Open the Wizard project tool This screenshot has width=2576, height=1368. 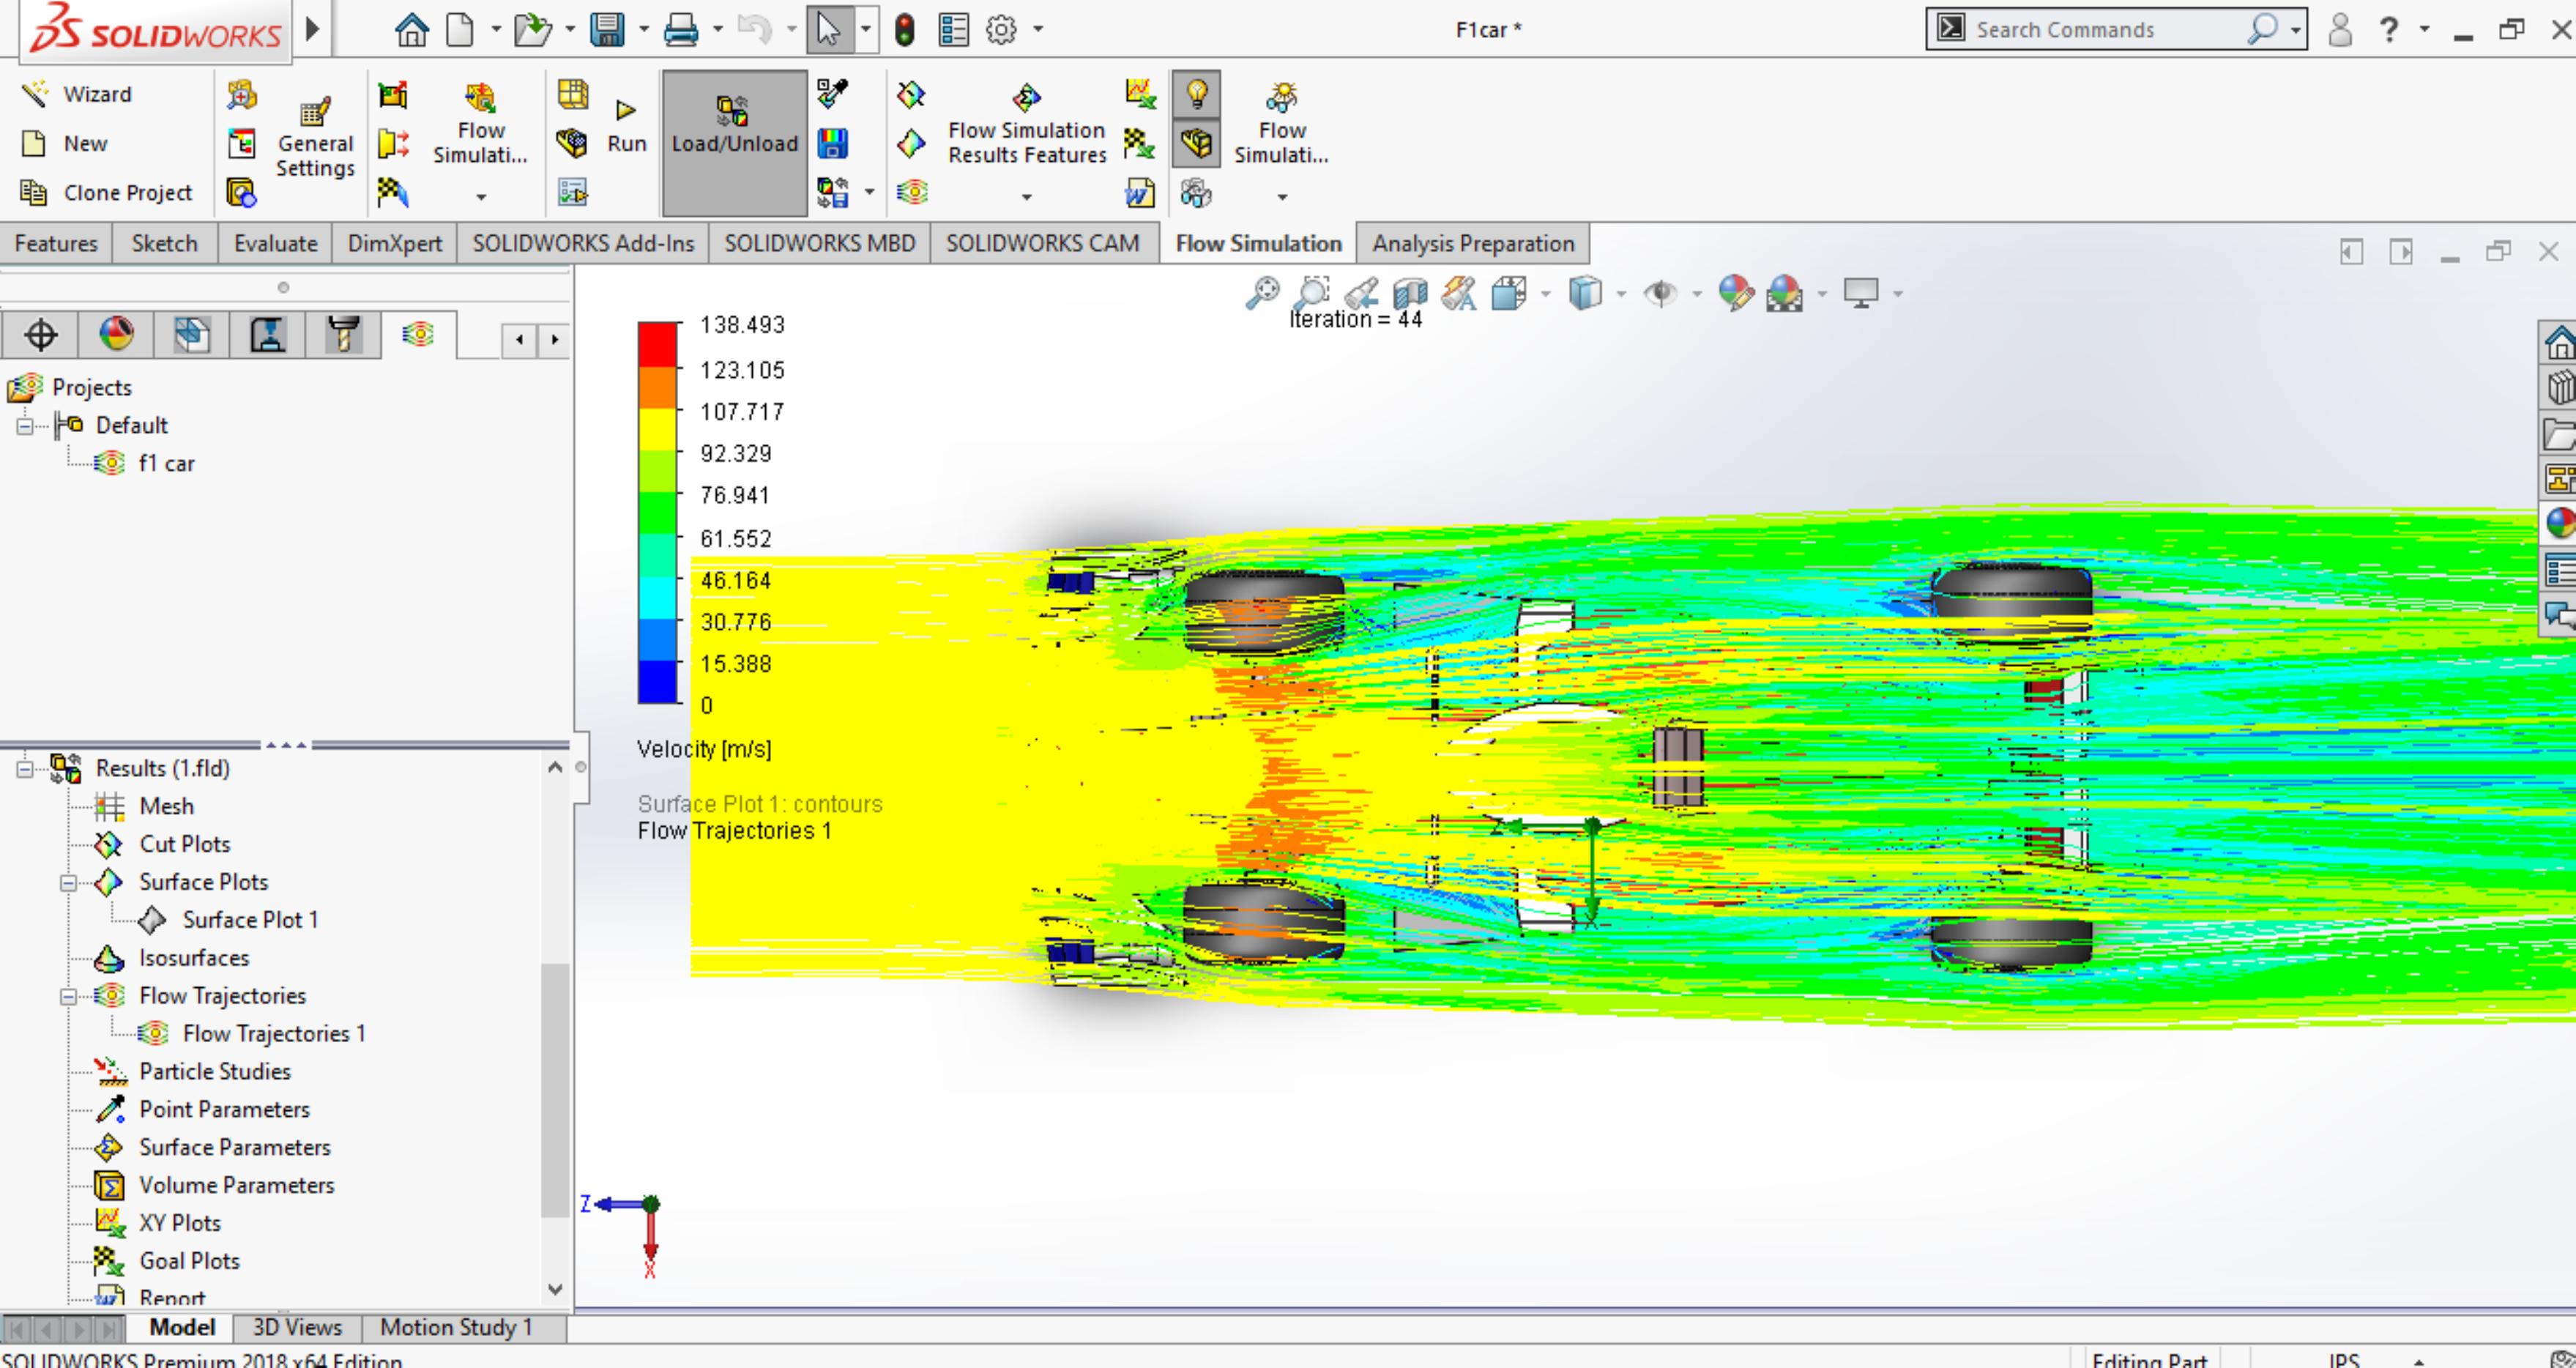(x=77, y=94)
